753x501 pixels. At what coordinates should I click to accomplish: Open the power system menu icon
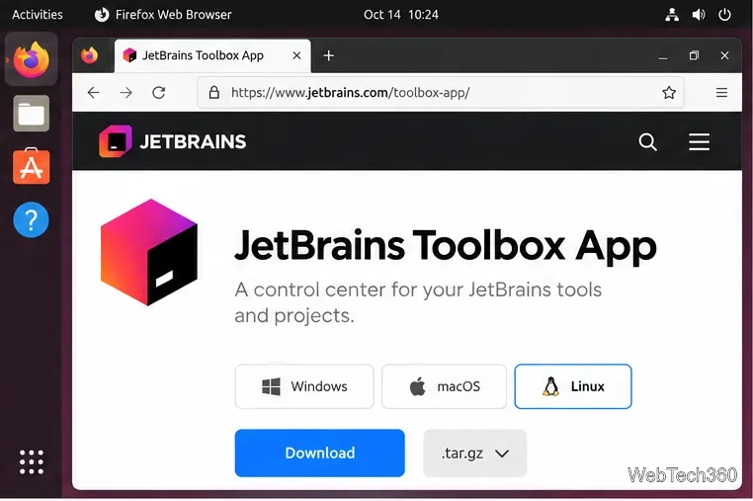click(x=724, y=15)
